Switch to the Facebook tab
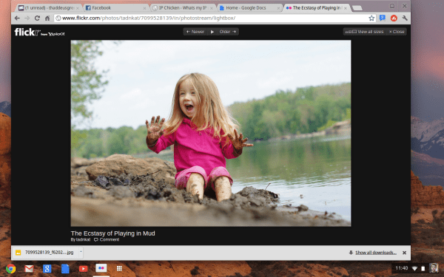The image size is (444, 277). point(116,8)
